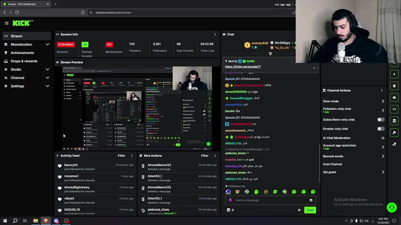Image resolution: width=401 pixels, height=225 pixels.
Task: Click the purple microphone icon in the message box
Action: 230,200
